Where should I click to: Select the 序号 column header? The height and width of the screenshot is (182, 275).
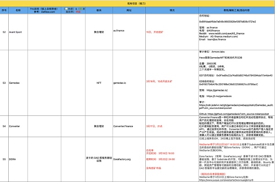point(4,11)
